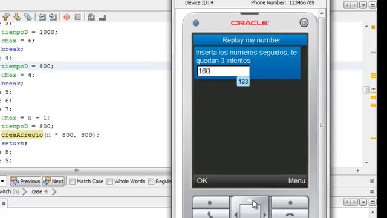This screenshot has height=218, width=387.
Task: Click the Phone Number 123456789 text
Action: pos(282,3)
